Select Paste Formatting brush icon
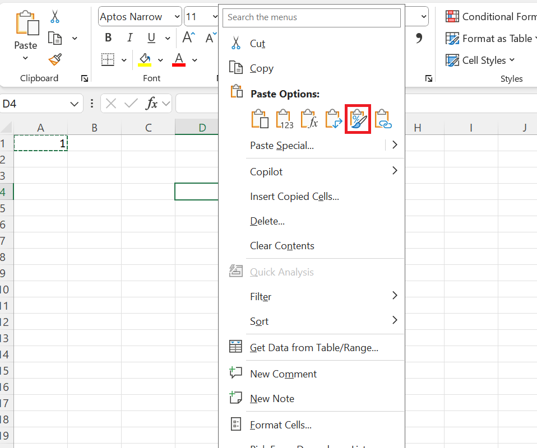The image size is (537, 448). (358, 119)
